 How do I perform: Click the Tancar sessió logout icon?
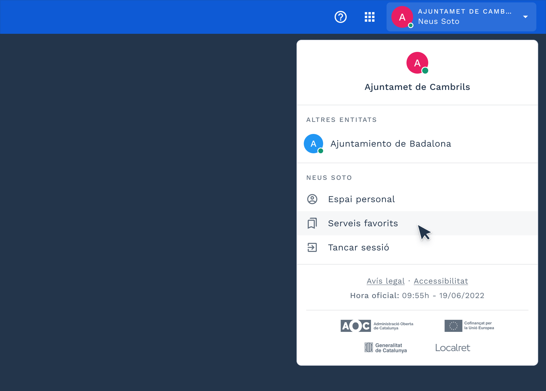(312, 247)
